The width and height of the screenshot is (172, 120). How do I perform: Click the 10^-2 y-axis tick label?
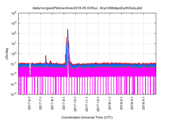(13, 74)
